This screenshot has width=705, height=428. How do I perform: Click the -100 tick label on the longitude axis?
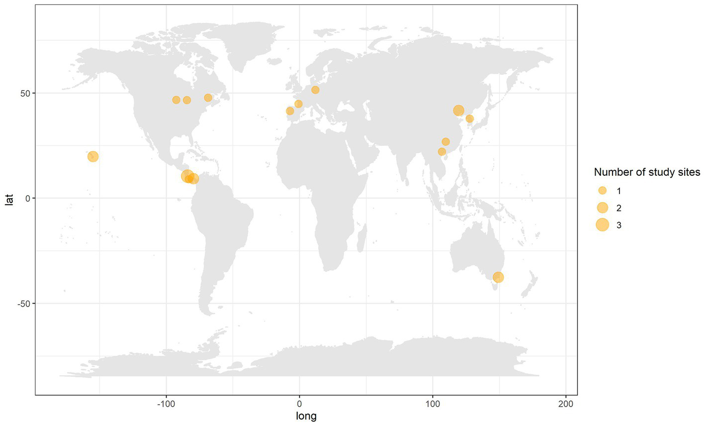click(x=166, y=403)
